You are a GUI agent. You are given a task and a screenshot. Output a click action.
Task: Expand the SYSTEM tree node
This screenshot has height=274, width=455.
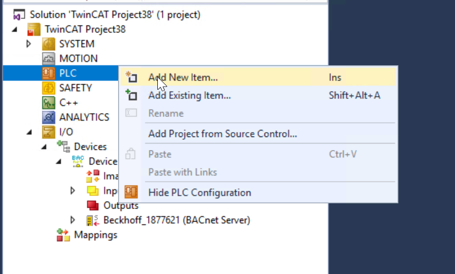pyautogui.click(x=28, y=44)
